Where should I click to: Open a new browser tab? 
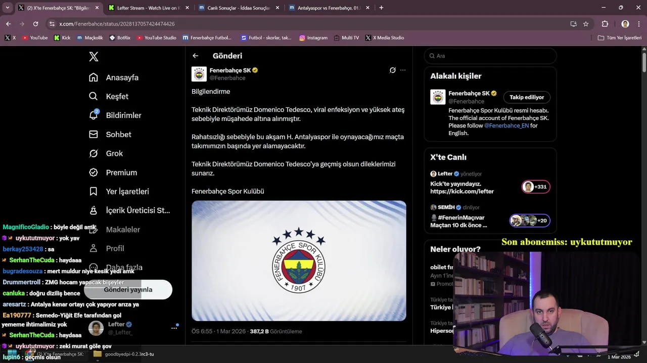coord(381,8)
